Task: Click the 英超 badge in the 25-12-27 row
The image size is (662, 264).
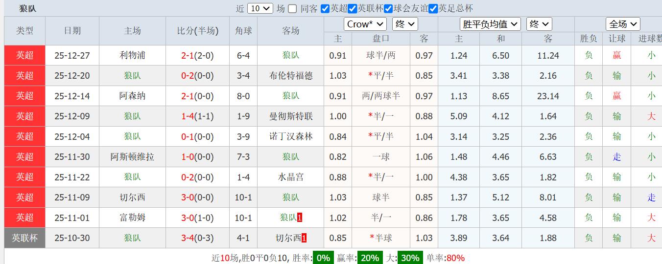Action: (24, 55)
